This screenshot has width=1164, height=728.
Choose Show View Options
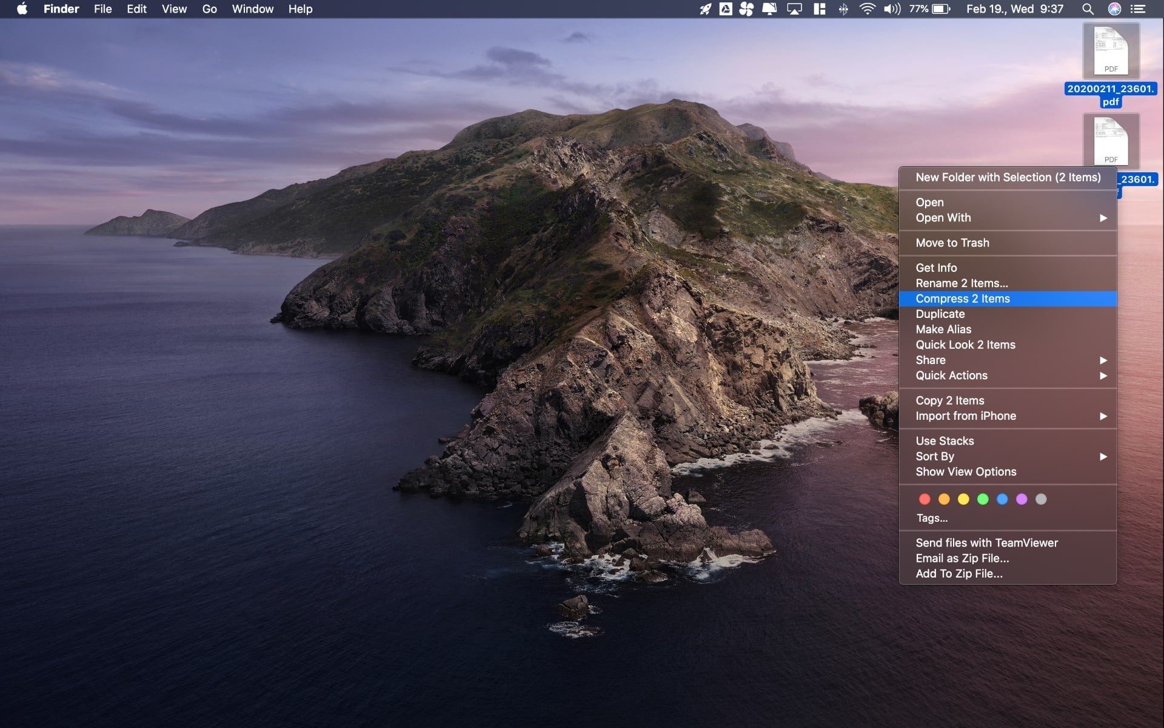1008,472
